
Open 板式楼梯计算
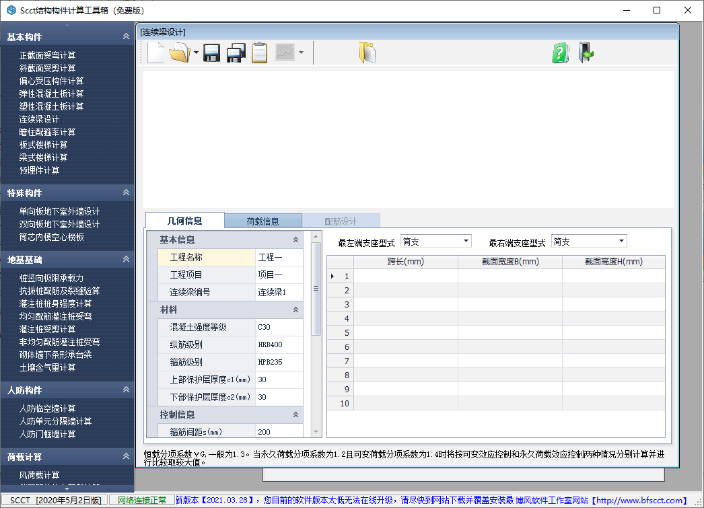(x=43, y=145)
